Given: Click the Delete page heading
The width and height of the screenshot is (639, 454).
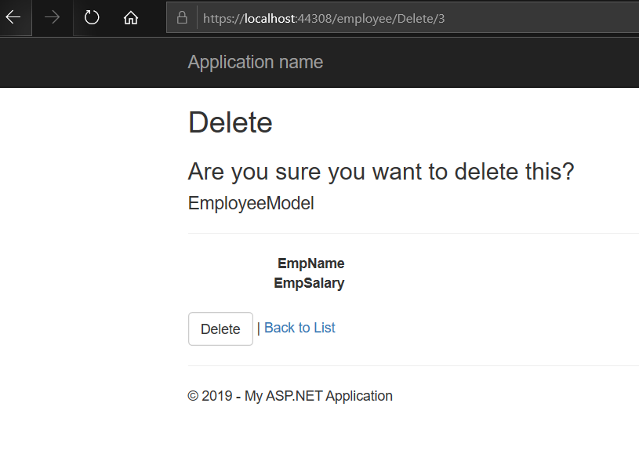Looking at the screenshot, I should coord(230,122).
